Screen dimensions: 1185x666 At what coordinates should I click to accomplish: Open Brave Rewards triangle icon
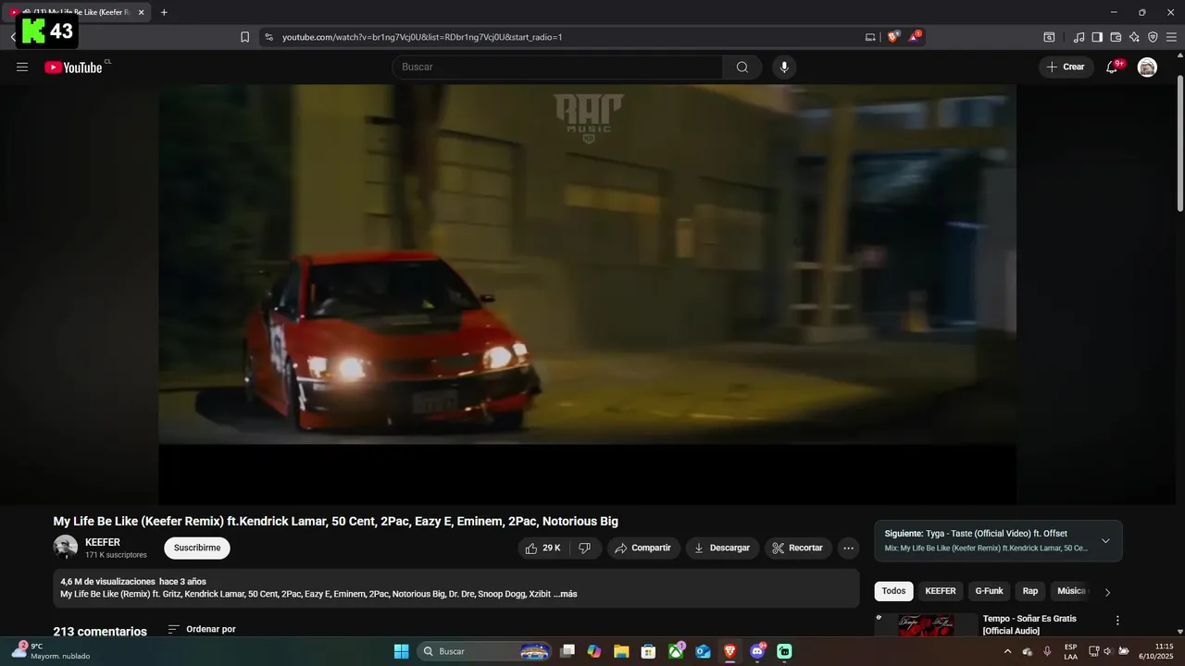[x=916, y=36]
